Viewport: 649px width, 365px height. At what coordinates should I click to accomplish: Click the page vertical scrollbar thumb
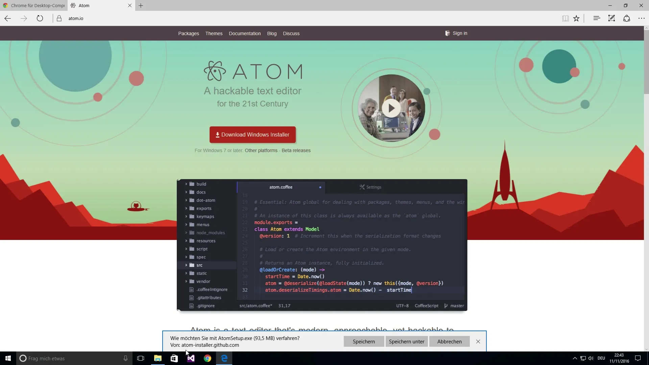pos(646,63)
